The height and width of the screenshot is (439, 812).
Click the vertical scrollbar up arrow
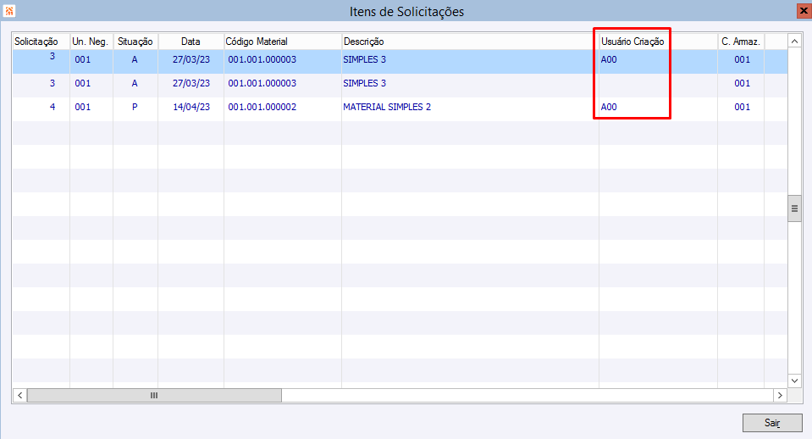click(x=794, y=41)
